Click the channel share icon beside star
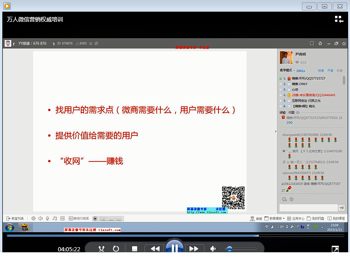 (96, 43)
